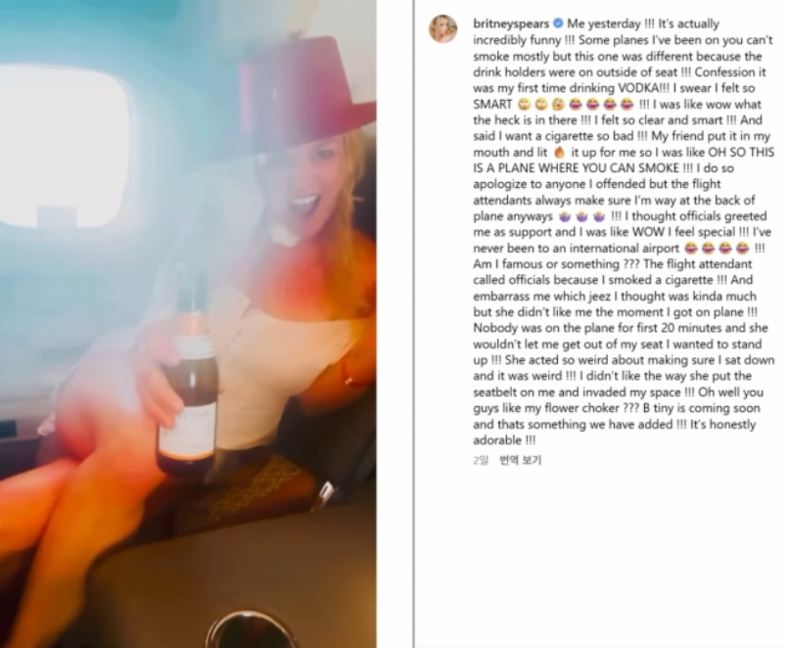Click the word VODKA in caption
The image size is (789, 648).
tap(637, 88)
